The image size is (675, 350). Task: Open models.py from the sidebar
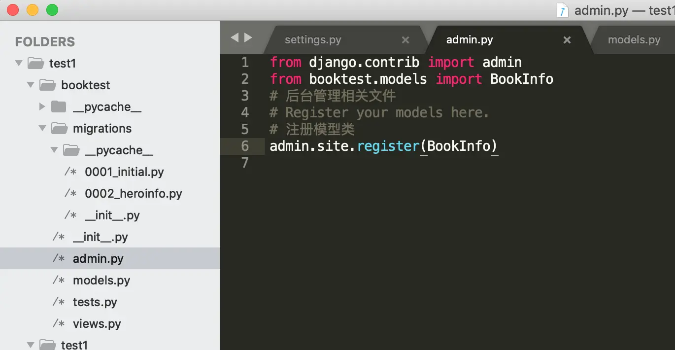[x=101, y=280]
